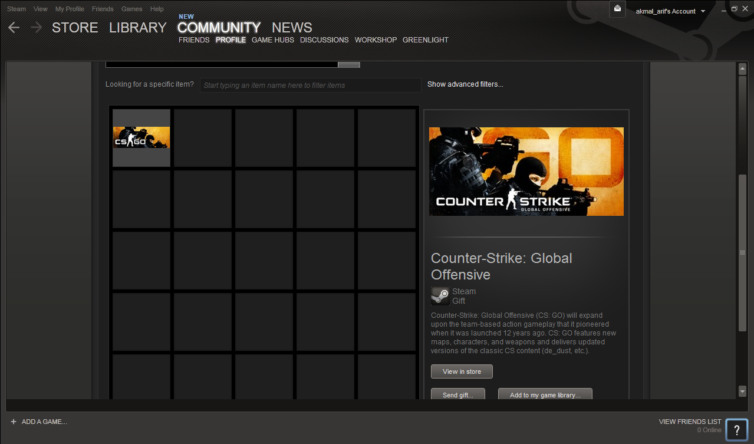This screenshot has height=444, width=754.
Task: Open the PROFILE community sub-tab
Action: 231,40
